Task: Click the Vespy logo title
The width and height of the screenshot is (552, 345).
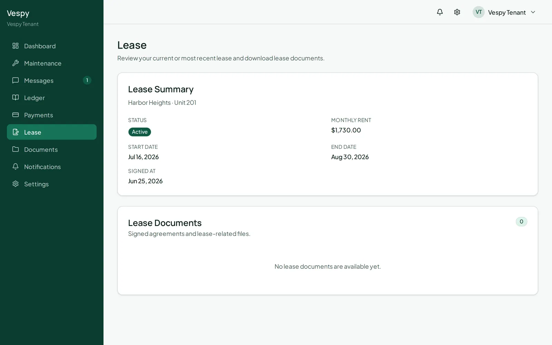Action: tap(18, 13)
